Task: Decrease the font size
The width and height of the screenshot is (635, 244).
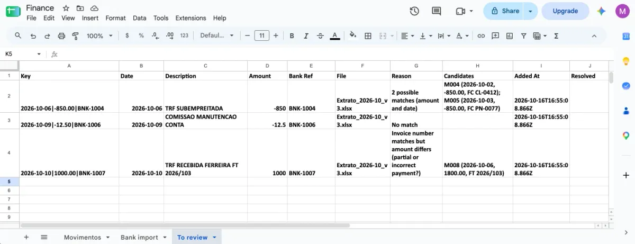Action: coord(247,35)
